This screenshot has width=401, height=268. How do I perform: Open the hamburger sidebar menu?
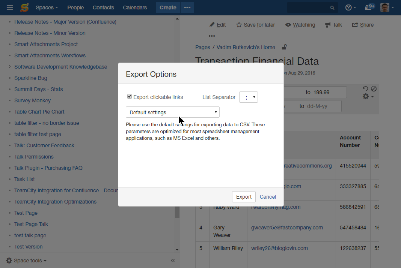coord(10,7)
